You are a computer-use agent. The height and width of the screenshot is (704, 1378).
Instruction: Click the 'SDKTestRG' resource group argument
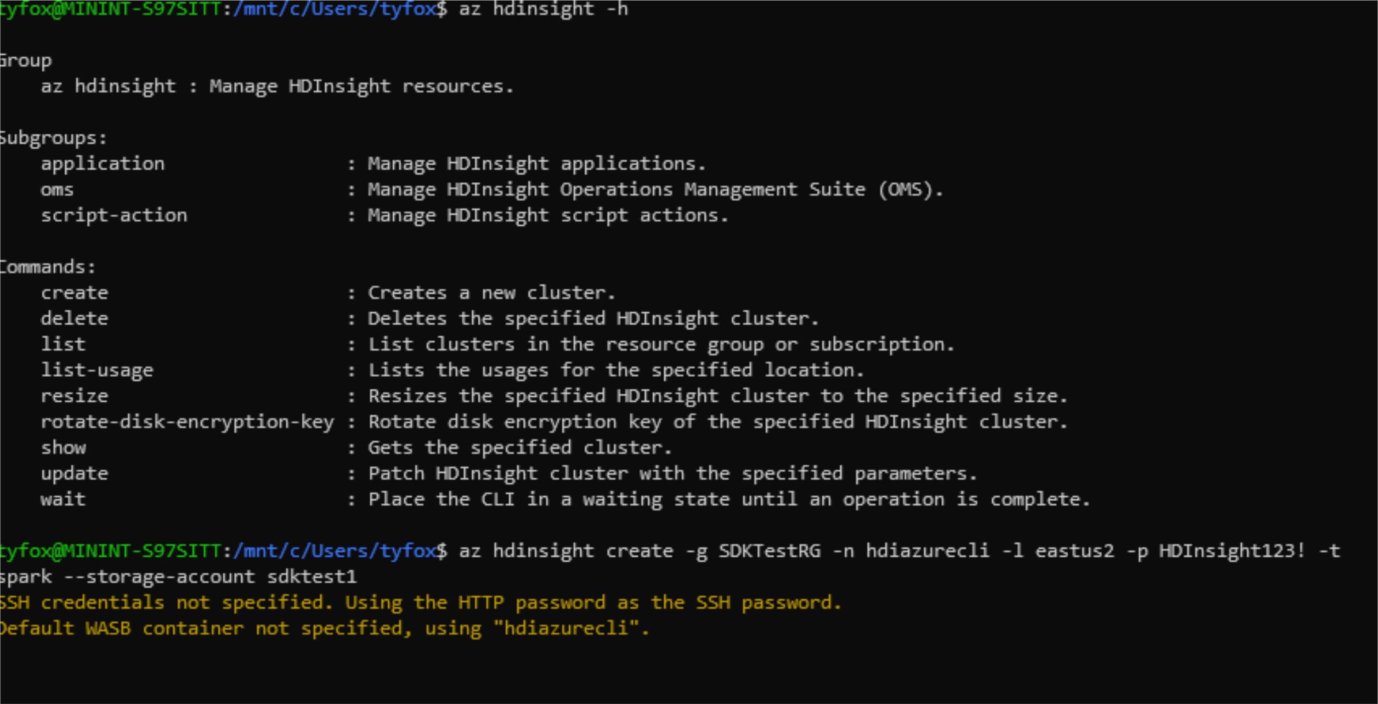(770, 551)
